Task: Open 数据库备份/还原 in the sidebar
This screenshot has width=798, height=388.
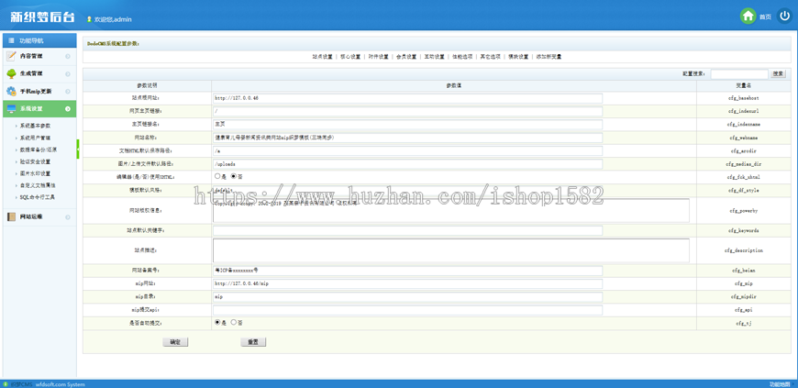Action: point(39,150)
